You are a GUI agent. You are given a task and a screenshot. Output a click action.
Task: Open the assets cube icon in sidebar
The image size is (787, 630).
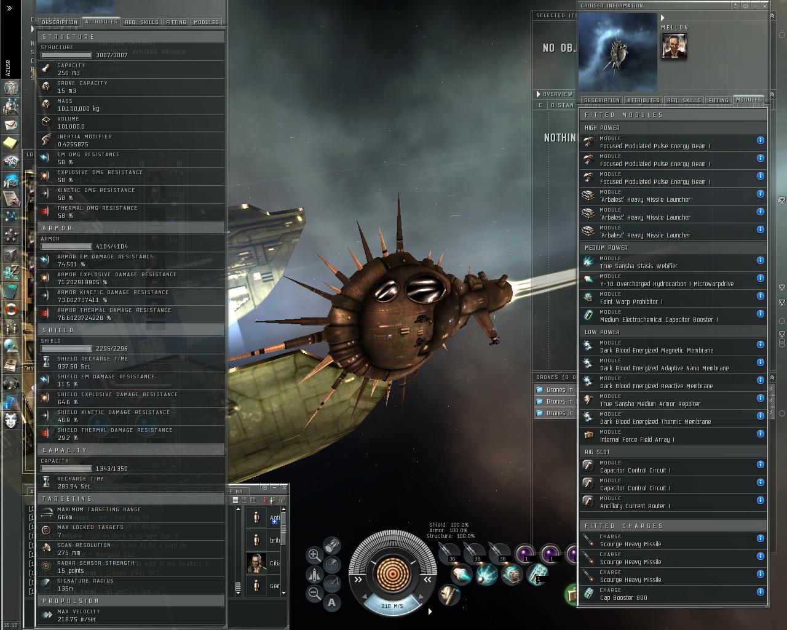pos(10,253)
